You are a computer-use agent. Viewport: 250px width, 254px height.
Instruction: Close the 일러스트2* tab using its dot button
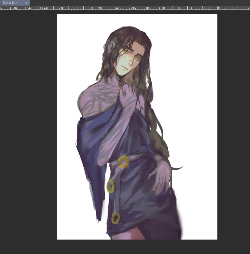[27, 3]
